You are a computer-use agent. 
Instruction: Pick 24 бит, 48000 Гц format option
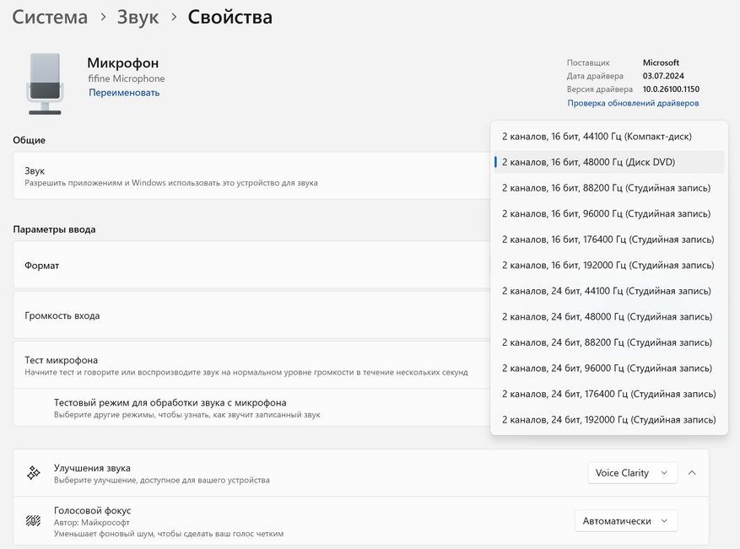pos(606,316)
